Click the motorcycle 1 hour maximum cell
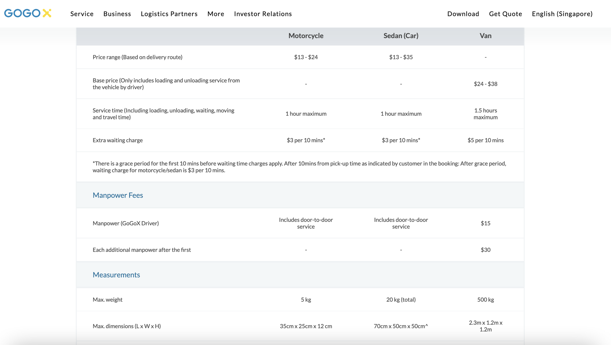The image size is (611, 345). point(306,114)
